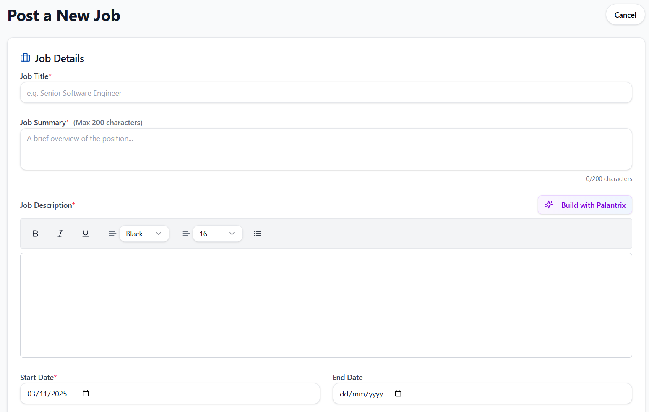Click the lines icon before font size 16

tap(186, 234)
